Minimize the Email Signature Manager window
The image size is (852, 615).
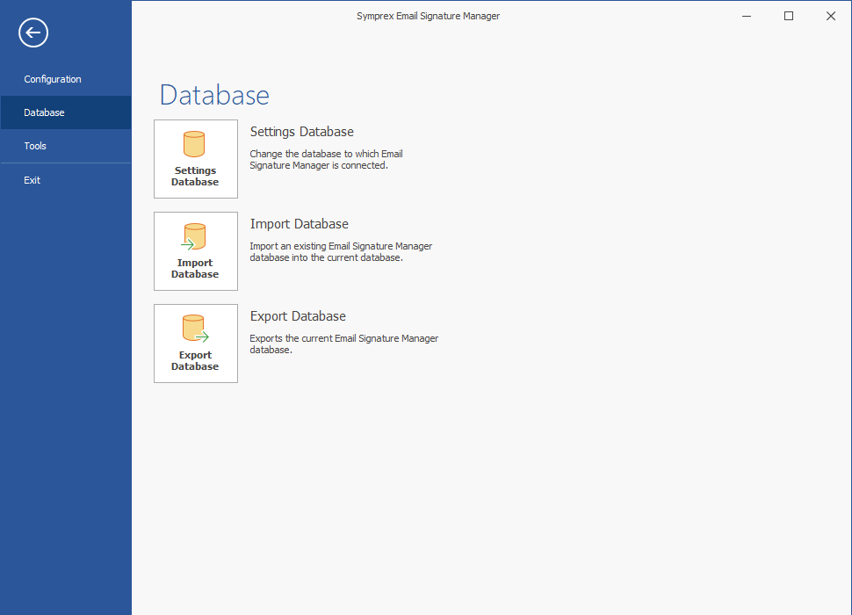(747, 17)
